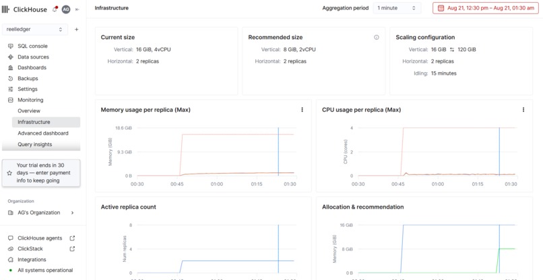
Task: Click the Recommended size info icon
Action: 377,38
